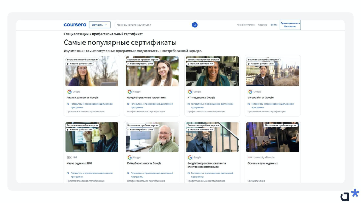
Task: Open the ИТ-поддержка Google card photo
Action: click(213, 71)
